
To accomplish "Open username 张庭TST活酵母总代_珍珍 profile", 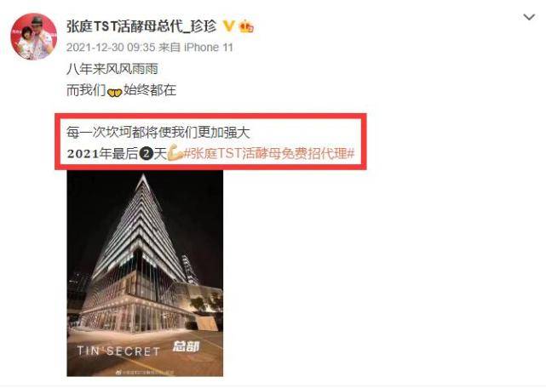I will [x=141, y=26].
